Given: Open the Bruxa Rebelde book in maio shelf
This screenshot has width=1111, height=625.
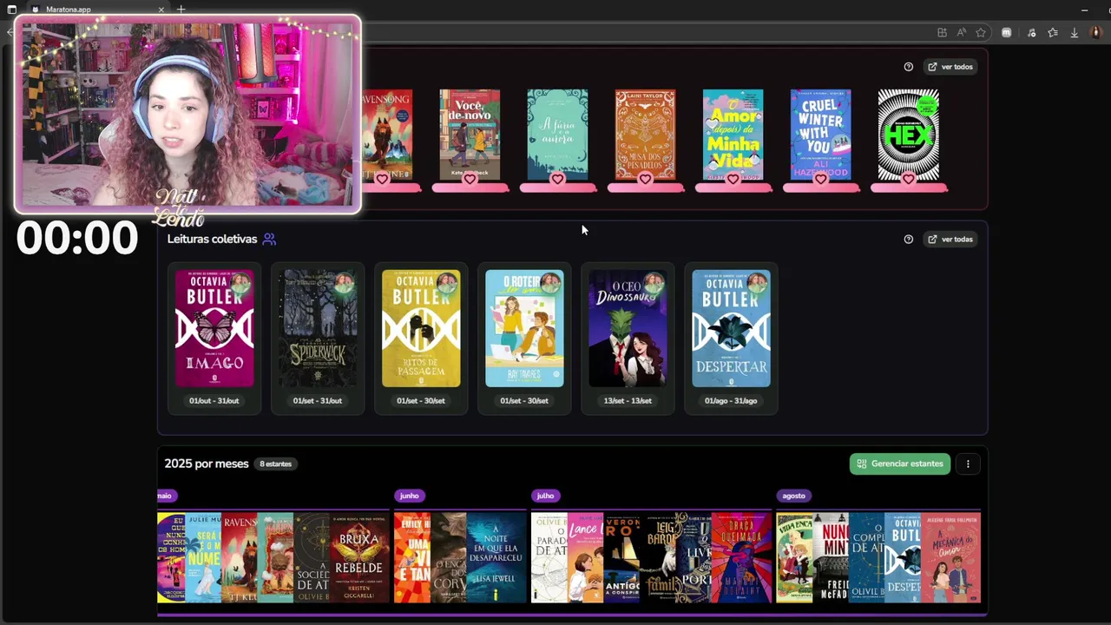Looking at the screenshot, I should pos(359,557).
